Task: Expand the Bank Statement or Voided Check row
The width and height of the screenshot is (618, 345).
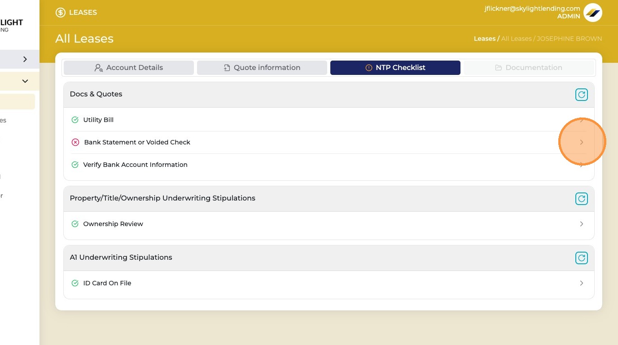Action: [x=582, y=142]
